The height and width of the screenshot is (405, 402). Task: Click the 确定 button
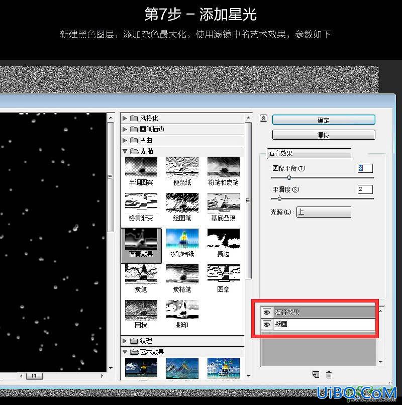(x=324, y=120)
